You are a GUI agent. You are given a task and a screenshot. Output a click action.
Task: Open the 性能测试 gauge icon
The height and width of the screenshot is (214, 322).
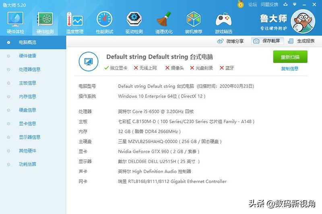104,19
